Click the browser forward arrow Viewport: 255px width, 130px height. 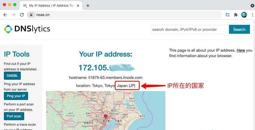click(x=14, y=15)
